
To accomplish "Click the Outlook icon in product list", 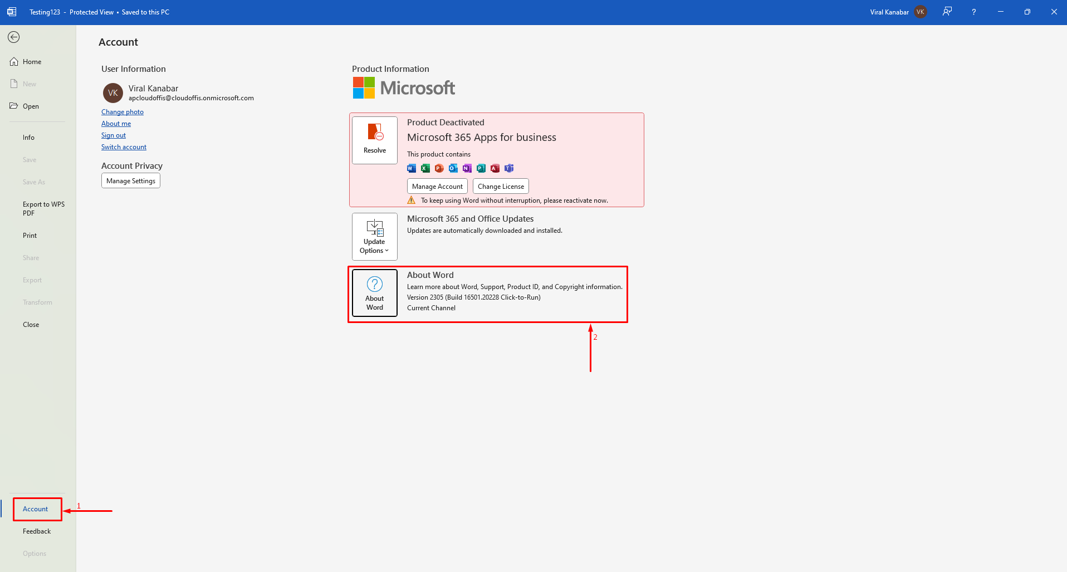I will (x=453, y=168).
